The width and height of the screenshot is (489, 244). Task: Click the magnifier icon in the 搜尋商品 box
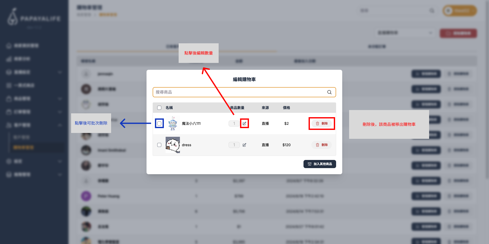coord(329,92)
